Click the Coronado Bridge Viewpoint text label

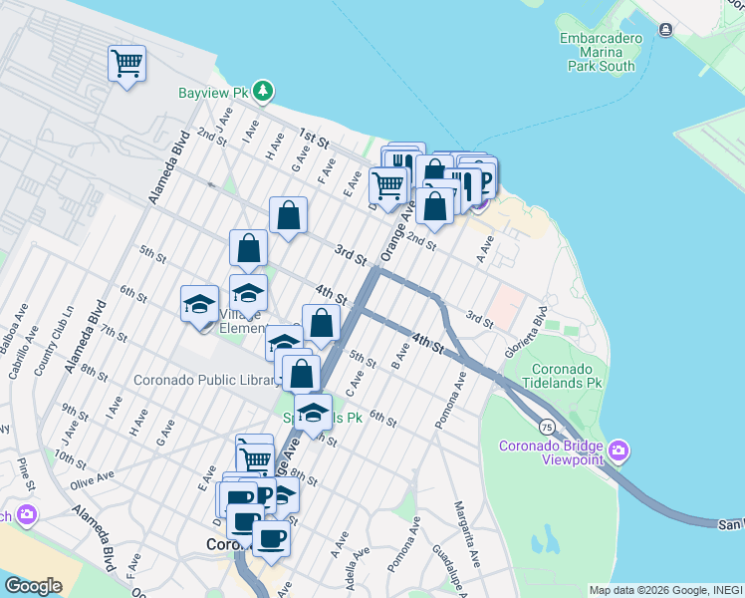coord(551,452)
